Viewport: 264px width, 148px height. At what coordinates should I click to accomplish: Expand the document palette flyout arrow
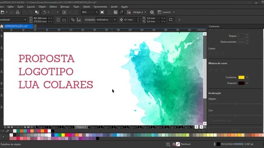(x=3, y=131)
